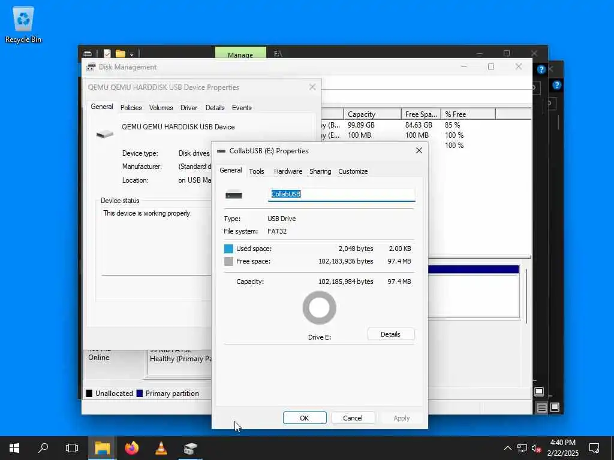The height and width of the screenshot is (460, 614).
Task: Confirm with OK in CollabUSB Properties
Action: click(x=304, y=417)
